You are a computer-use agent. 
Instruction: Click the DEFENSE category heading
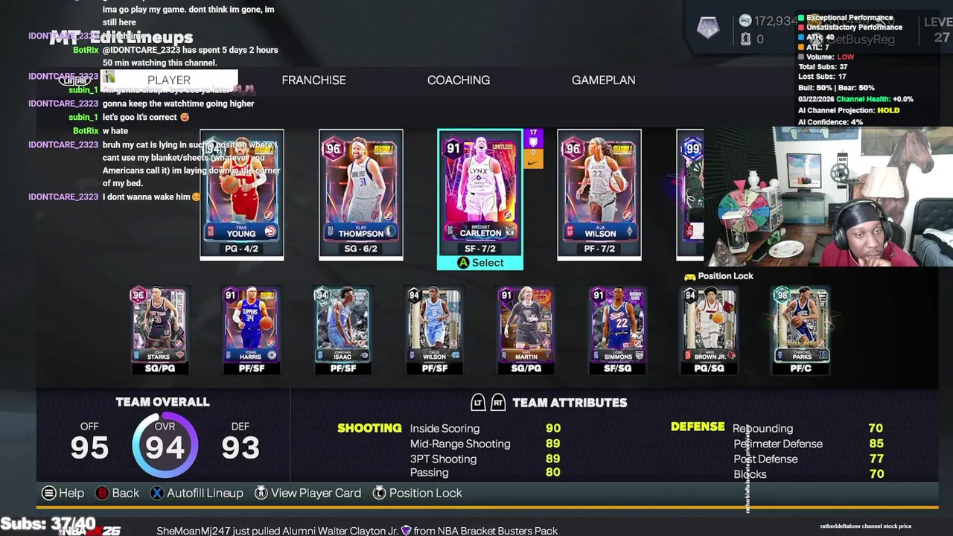click(698, 427)
